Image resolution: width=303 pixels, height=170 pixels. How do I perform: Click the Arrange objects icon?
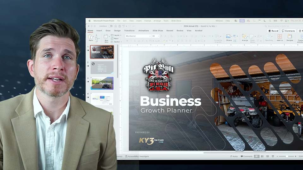point(245,37)
